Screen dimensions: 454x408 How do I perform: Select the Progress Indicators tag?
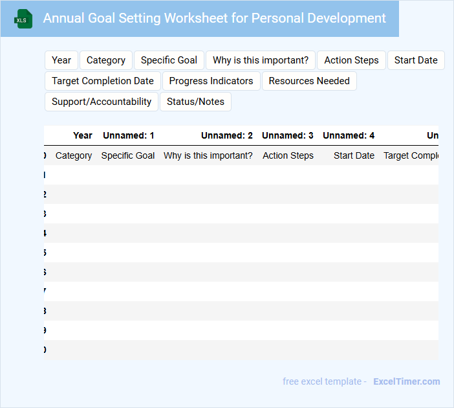(211, 81)
